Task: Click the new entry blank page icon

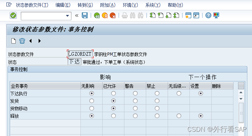Action: point(14,41)
